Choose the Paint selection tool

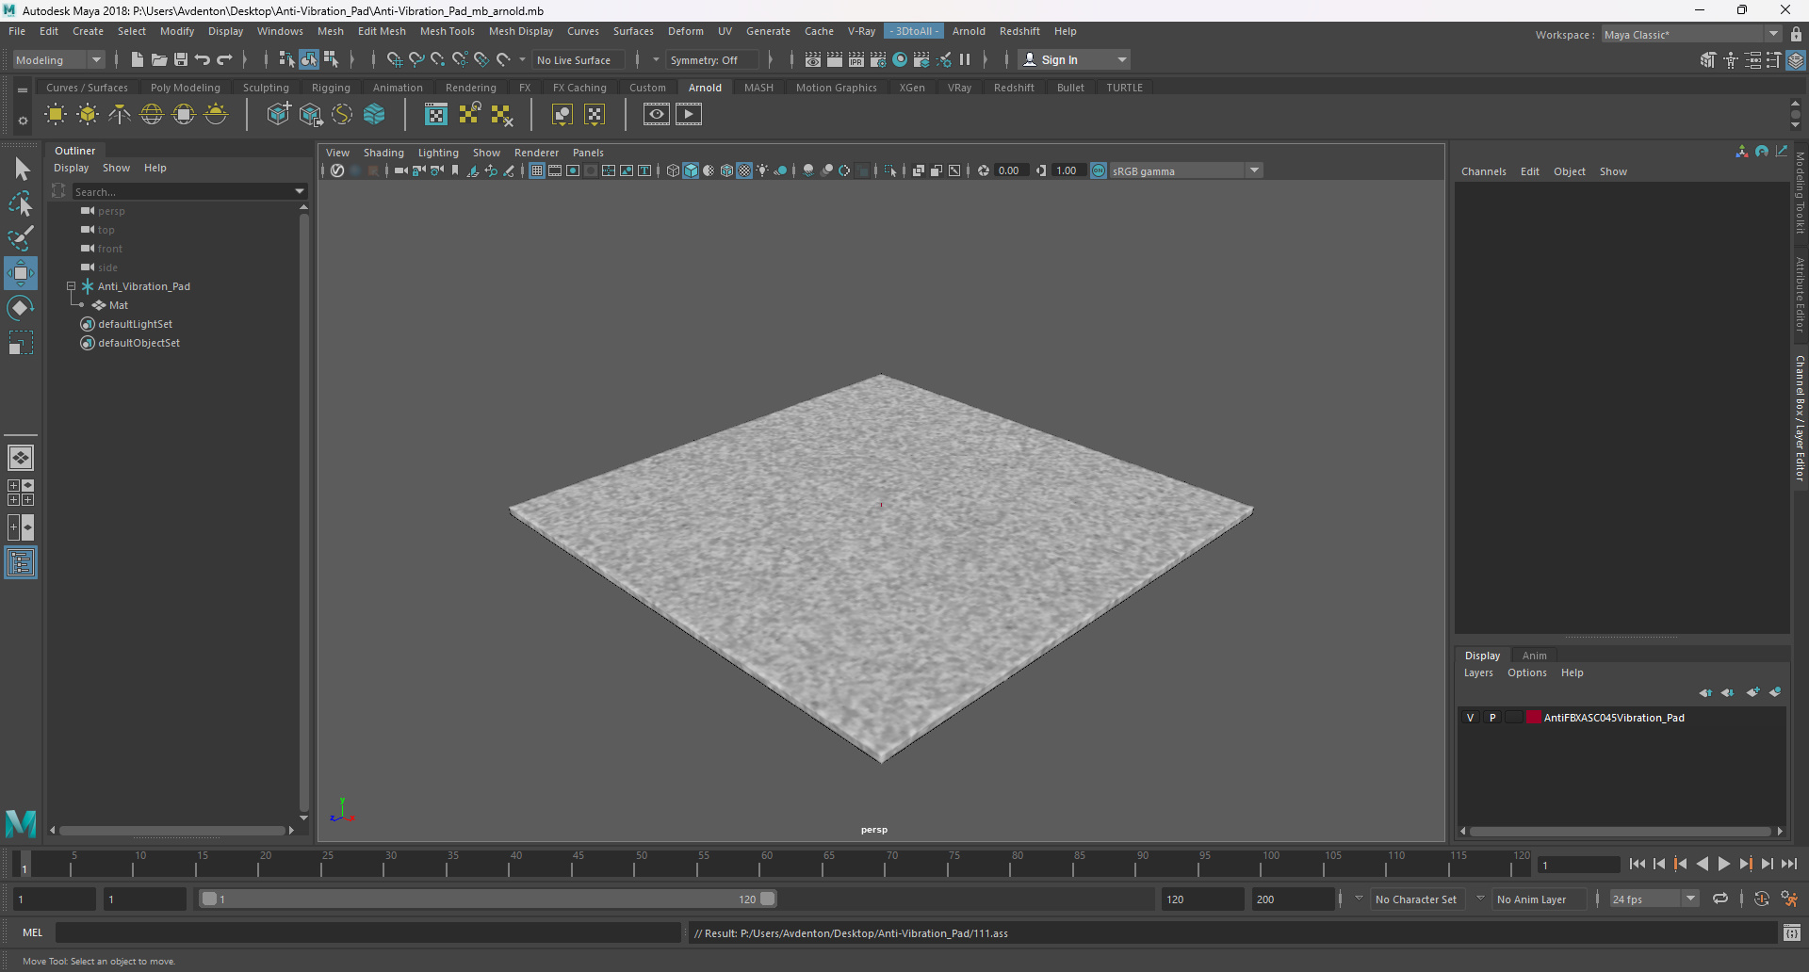(21, 238)
